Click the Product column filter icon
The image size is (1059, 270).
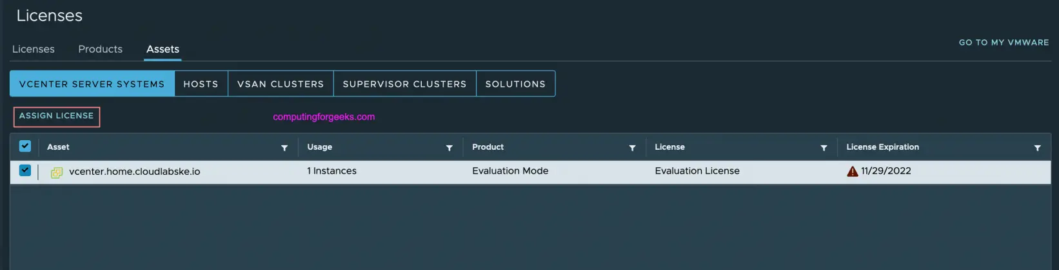click(632, 148)
